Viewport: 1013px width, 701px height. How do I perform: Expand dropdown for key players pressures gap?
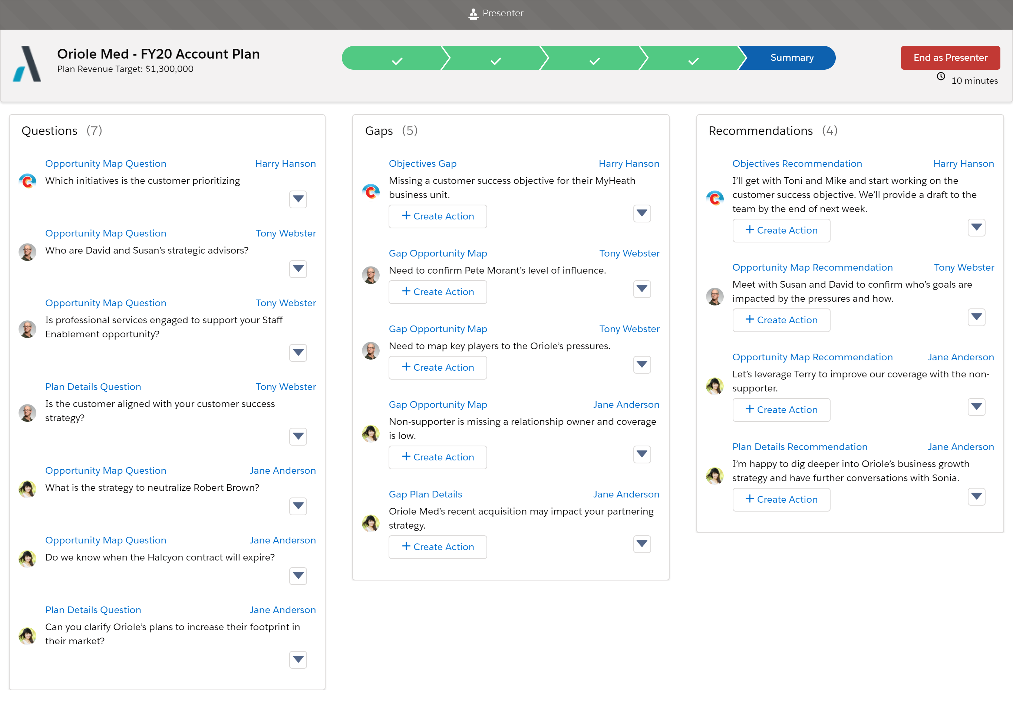[642, 364]
